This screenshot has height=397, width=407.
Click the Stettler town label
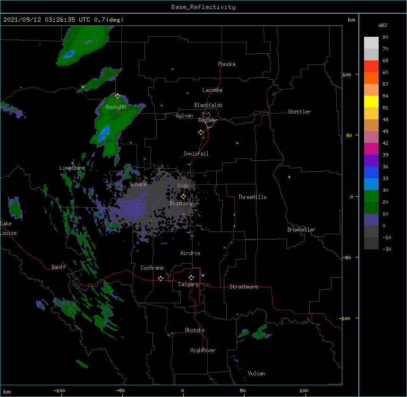pos(299,112)
